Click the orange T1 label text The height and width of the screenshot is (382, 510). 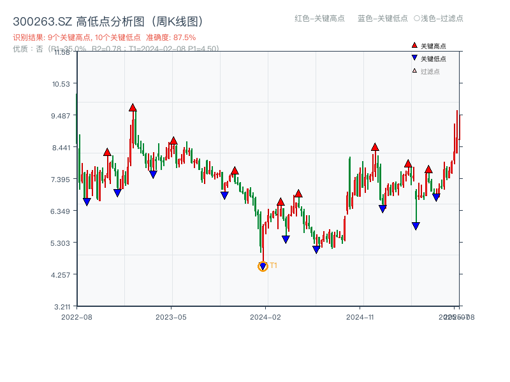(273, 265)
